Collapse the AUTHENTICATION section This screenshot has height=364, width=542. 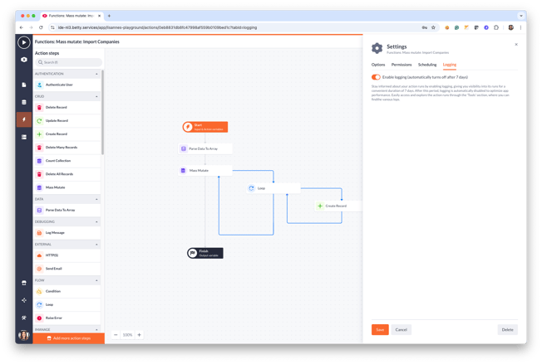pos(97,73)
